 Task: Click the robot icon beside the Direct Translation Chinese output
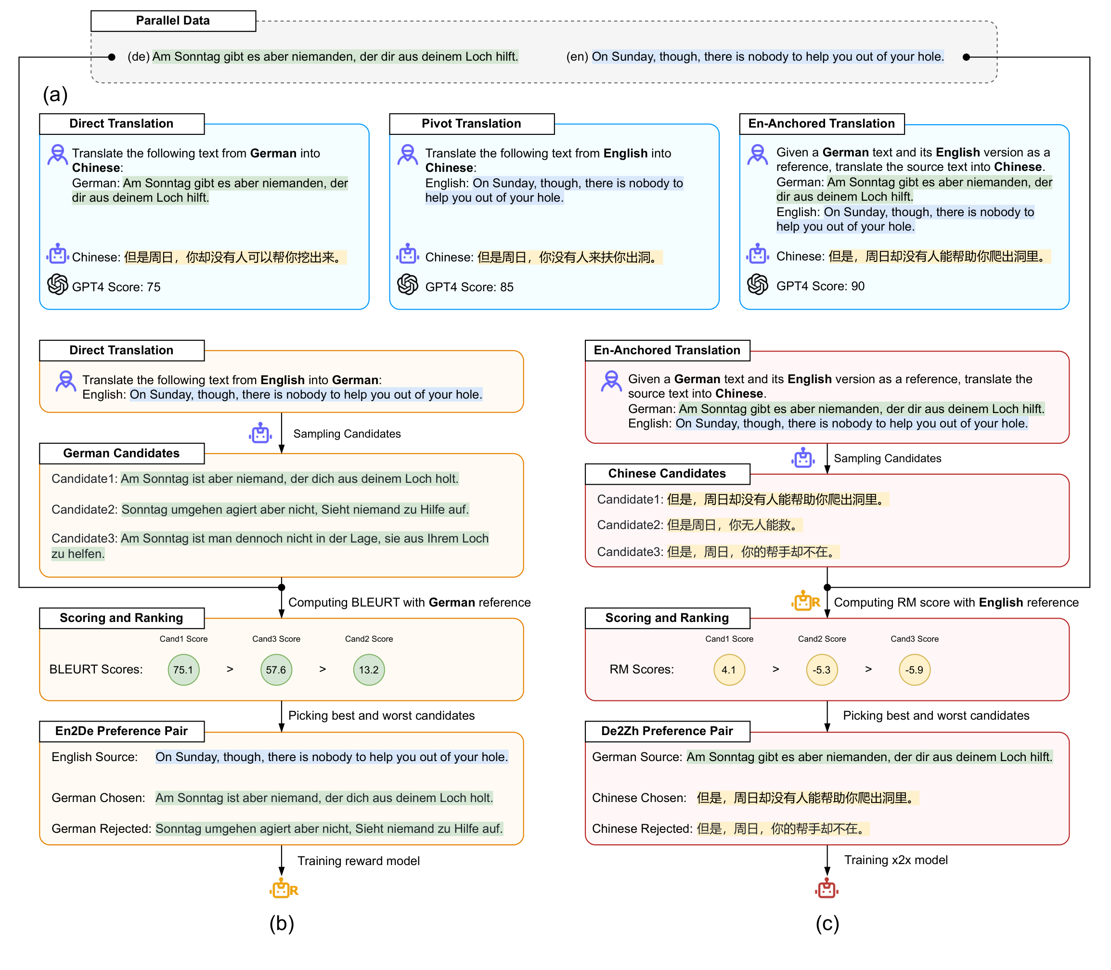pyautogui.click(x=57, y=253)
